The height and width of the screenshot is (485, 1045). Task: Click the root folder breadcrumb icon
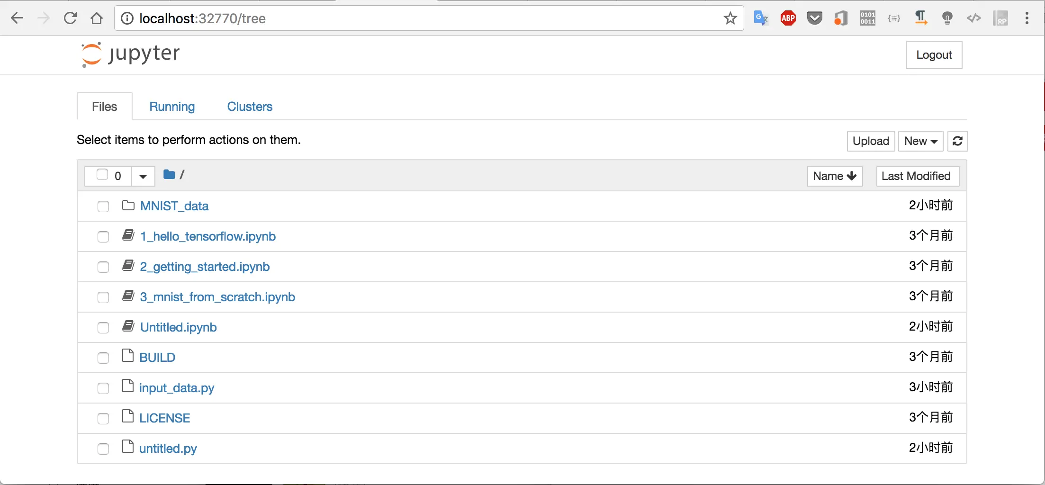tap(169, 175)
